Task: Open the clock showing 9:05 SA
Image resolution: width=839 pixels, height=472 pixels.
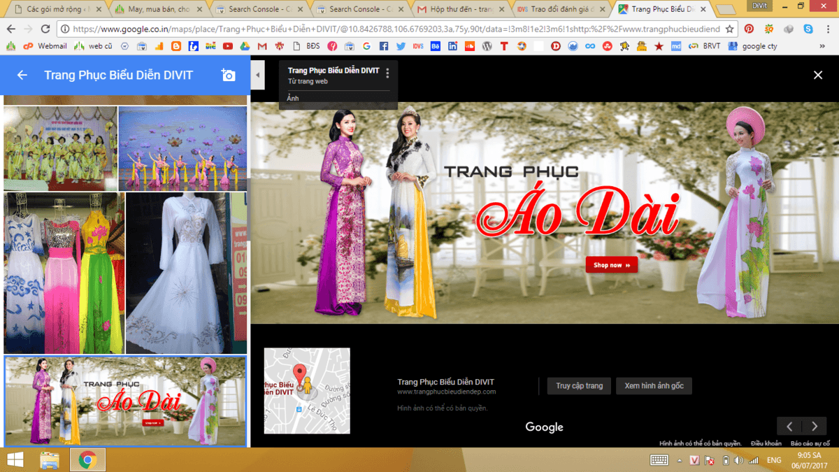Action: [x=809, y=460]
